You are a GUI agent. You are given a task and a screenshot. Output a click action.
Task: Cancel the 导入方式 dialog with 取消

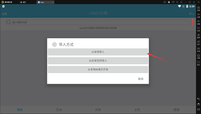[141, 79]
